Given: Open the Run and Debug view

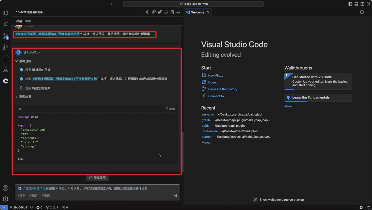Looking at the screenshot, I should (x=6, y=47).
